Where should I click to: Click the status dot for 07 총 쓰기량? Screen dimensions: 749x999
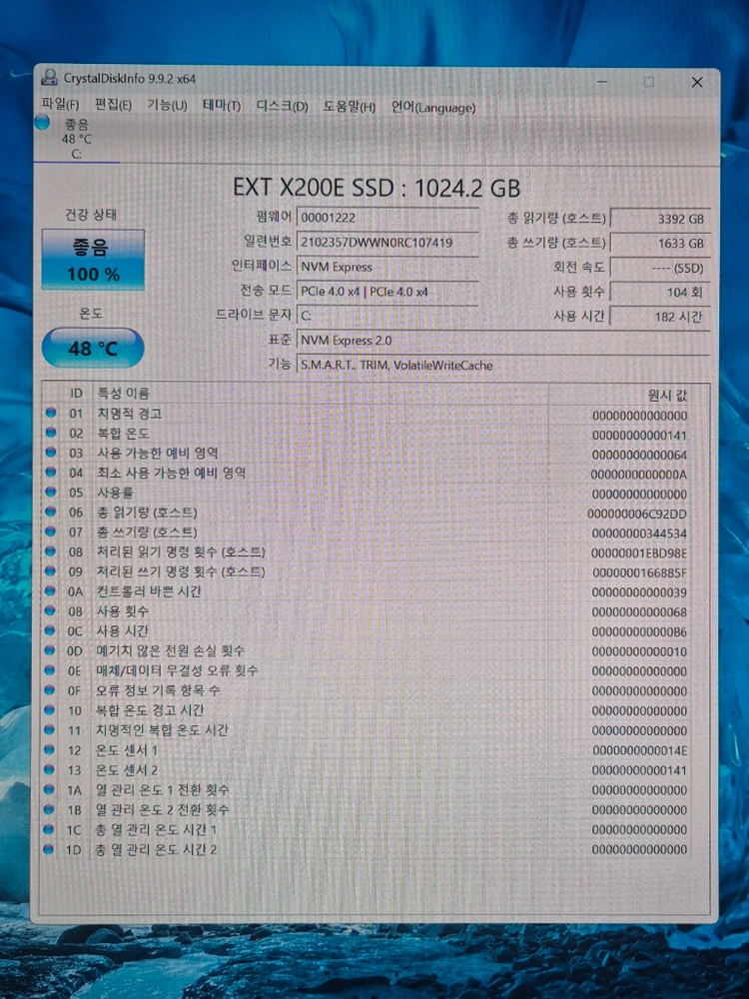click(50, 531)
